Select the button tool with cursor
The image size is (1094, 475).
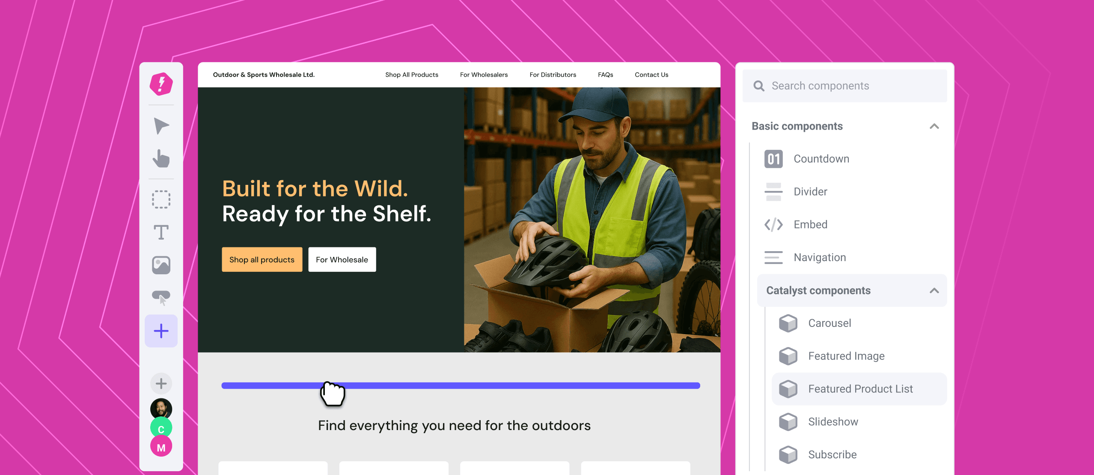pos(161,298)
